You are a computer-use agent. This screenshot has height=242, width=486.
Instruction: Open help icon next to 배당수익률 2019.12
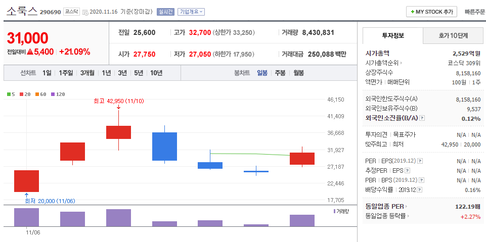coord(419,189)
